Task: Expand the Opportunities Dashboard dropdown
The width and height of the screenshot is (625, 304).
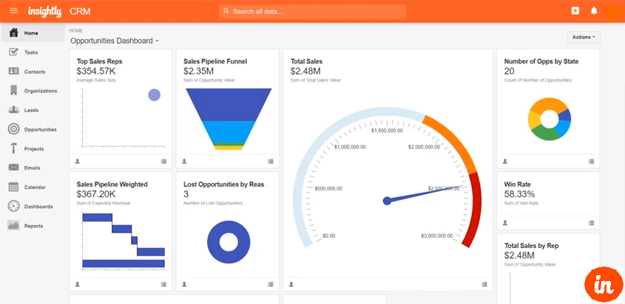Action: 157,41
